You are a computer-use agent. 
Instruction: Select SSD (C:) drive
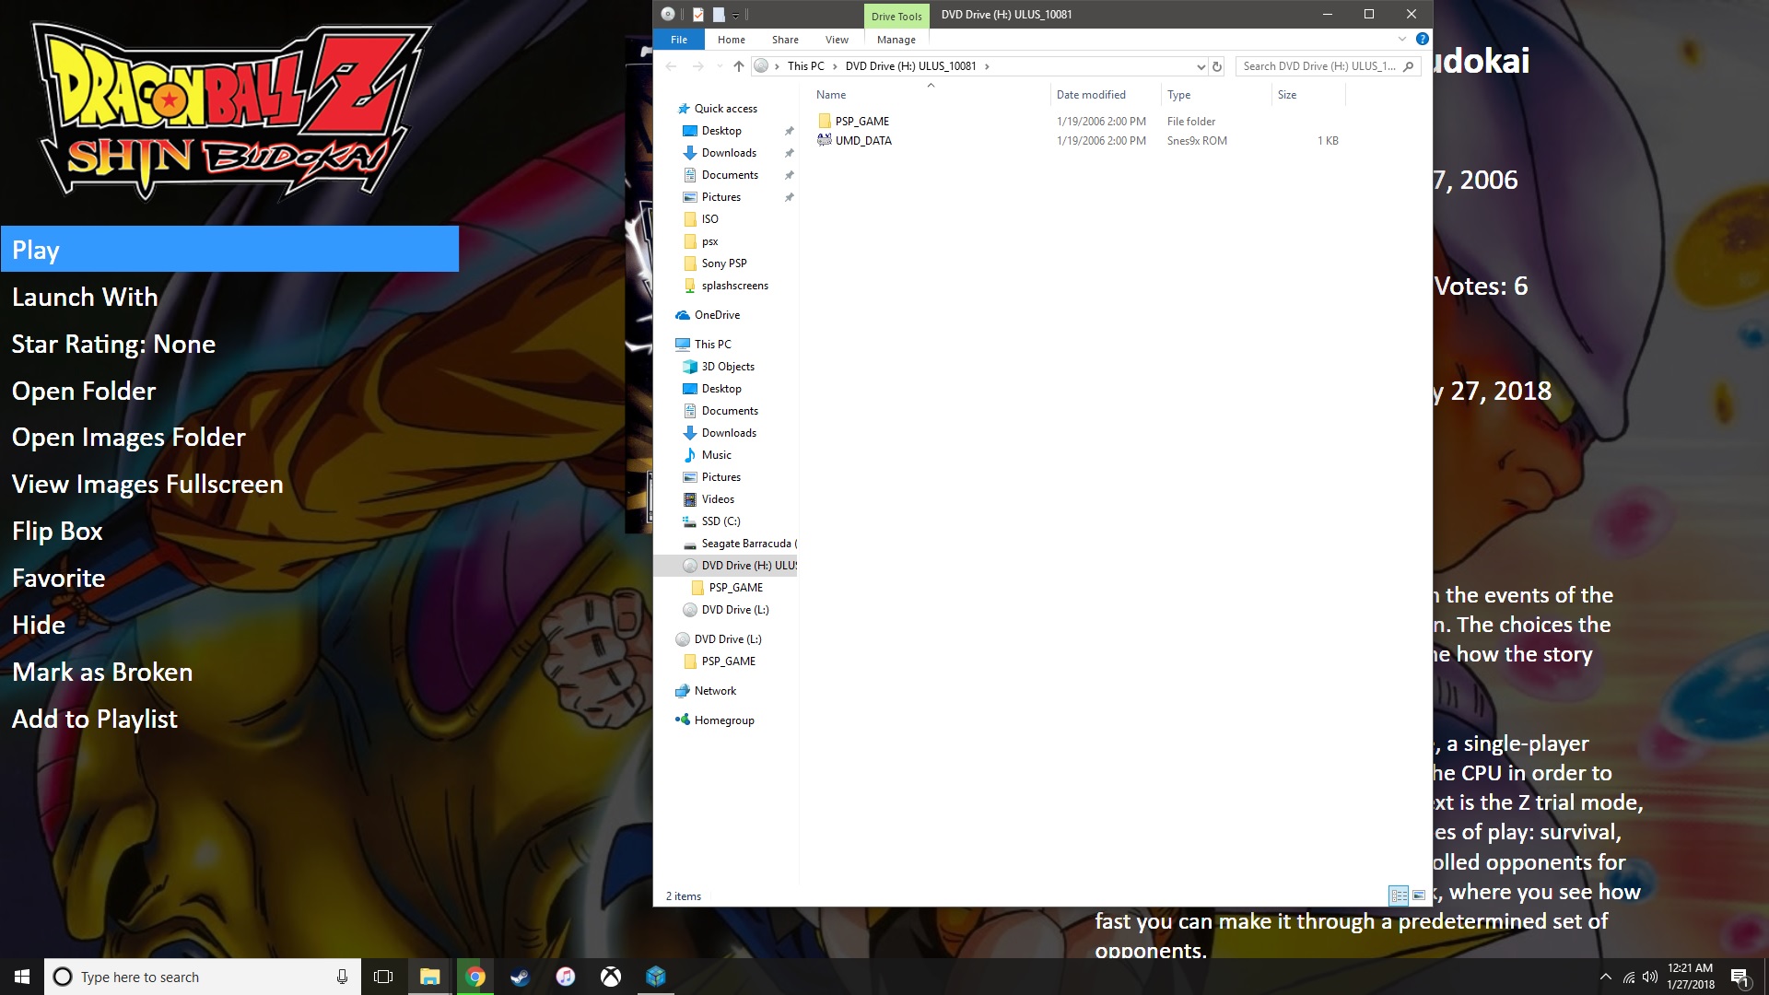point(720,521)
